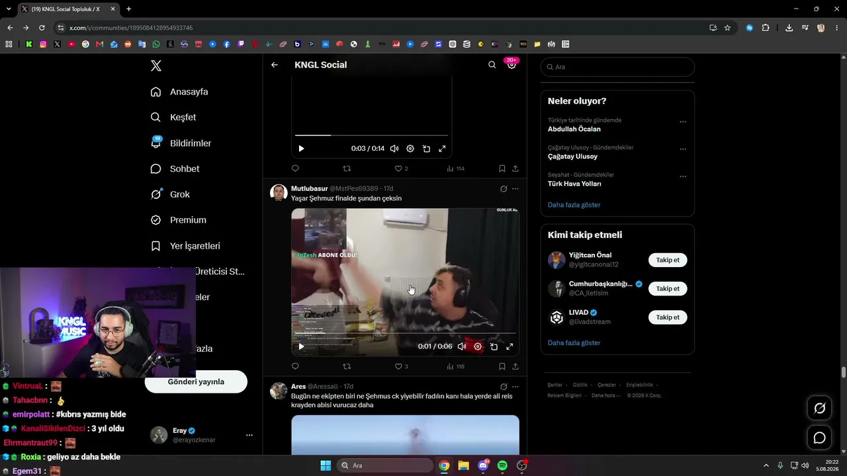The height and width of the screenshot is (476, 847).
Task: Follow Yiğitcan Önal
Action: 668,260
